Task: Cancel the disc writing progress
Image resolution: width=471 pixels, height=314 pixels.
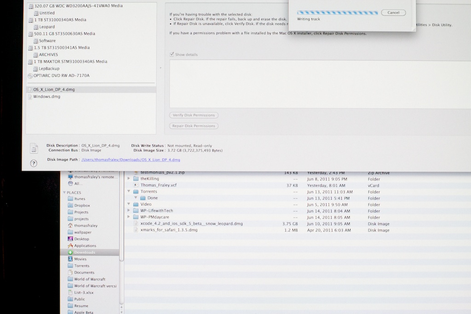Action: [x=393, y=12]
